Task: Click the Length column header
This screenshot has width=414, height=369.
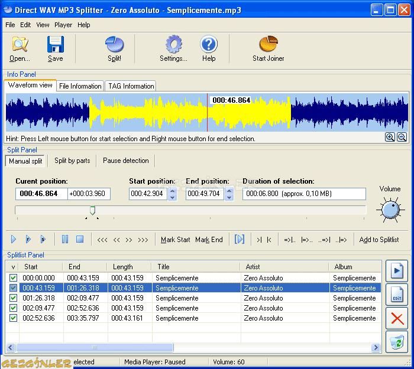Action: coord(129,267)
